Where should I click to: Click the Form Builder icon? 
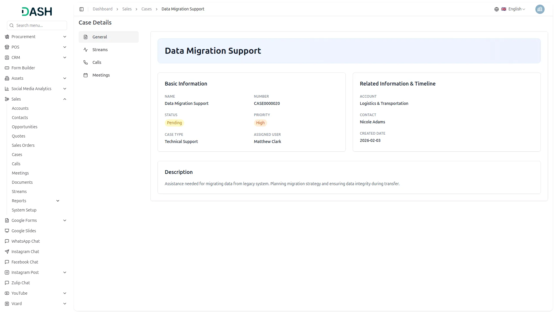(x=7, y=68)
